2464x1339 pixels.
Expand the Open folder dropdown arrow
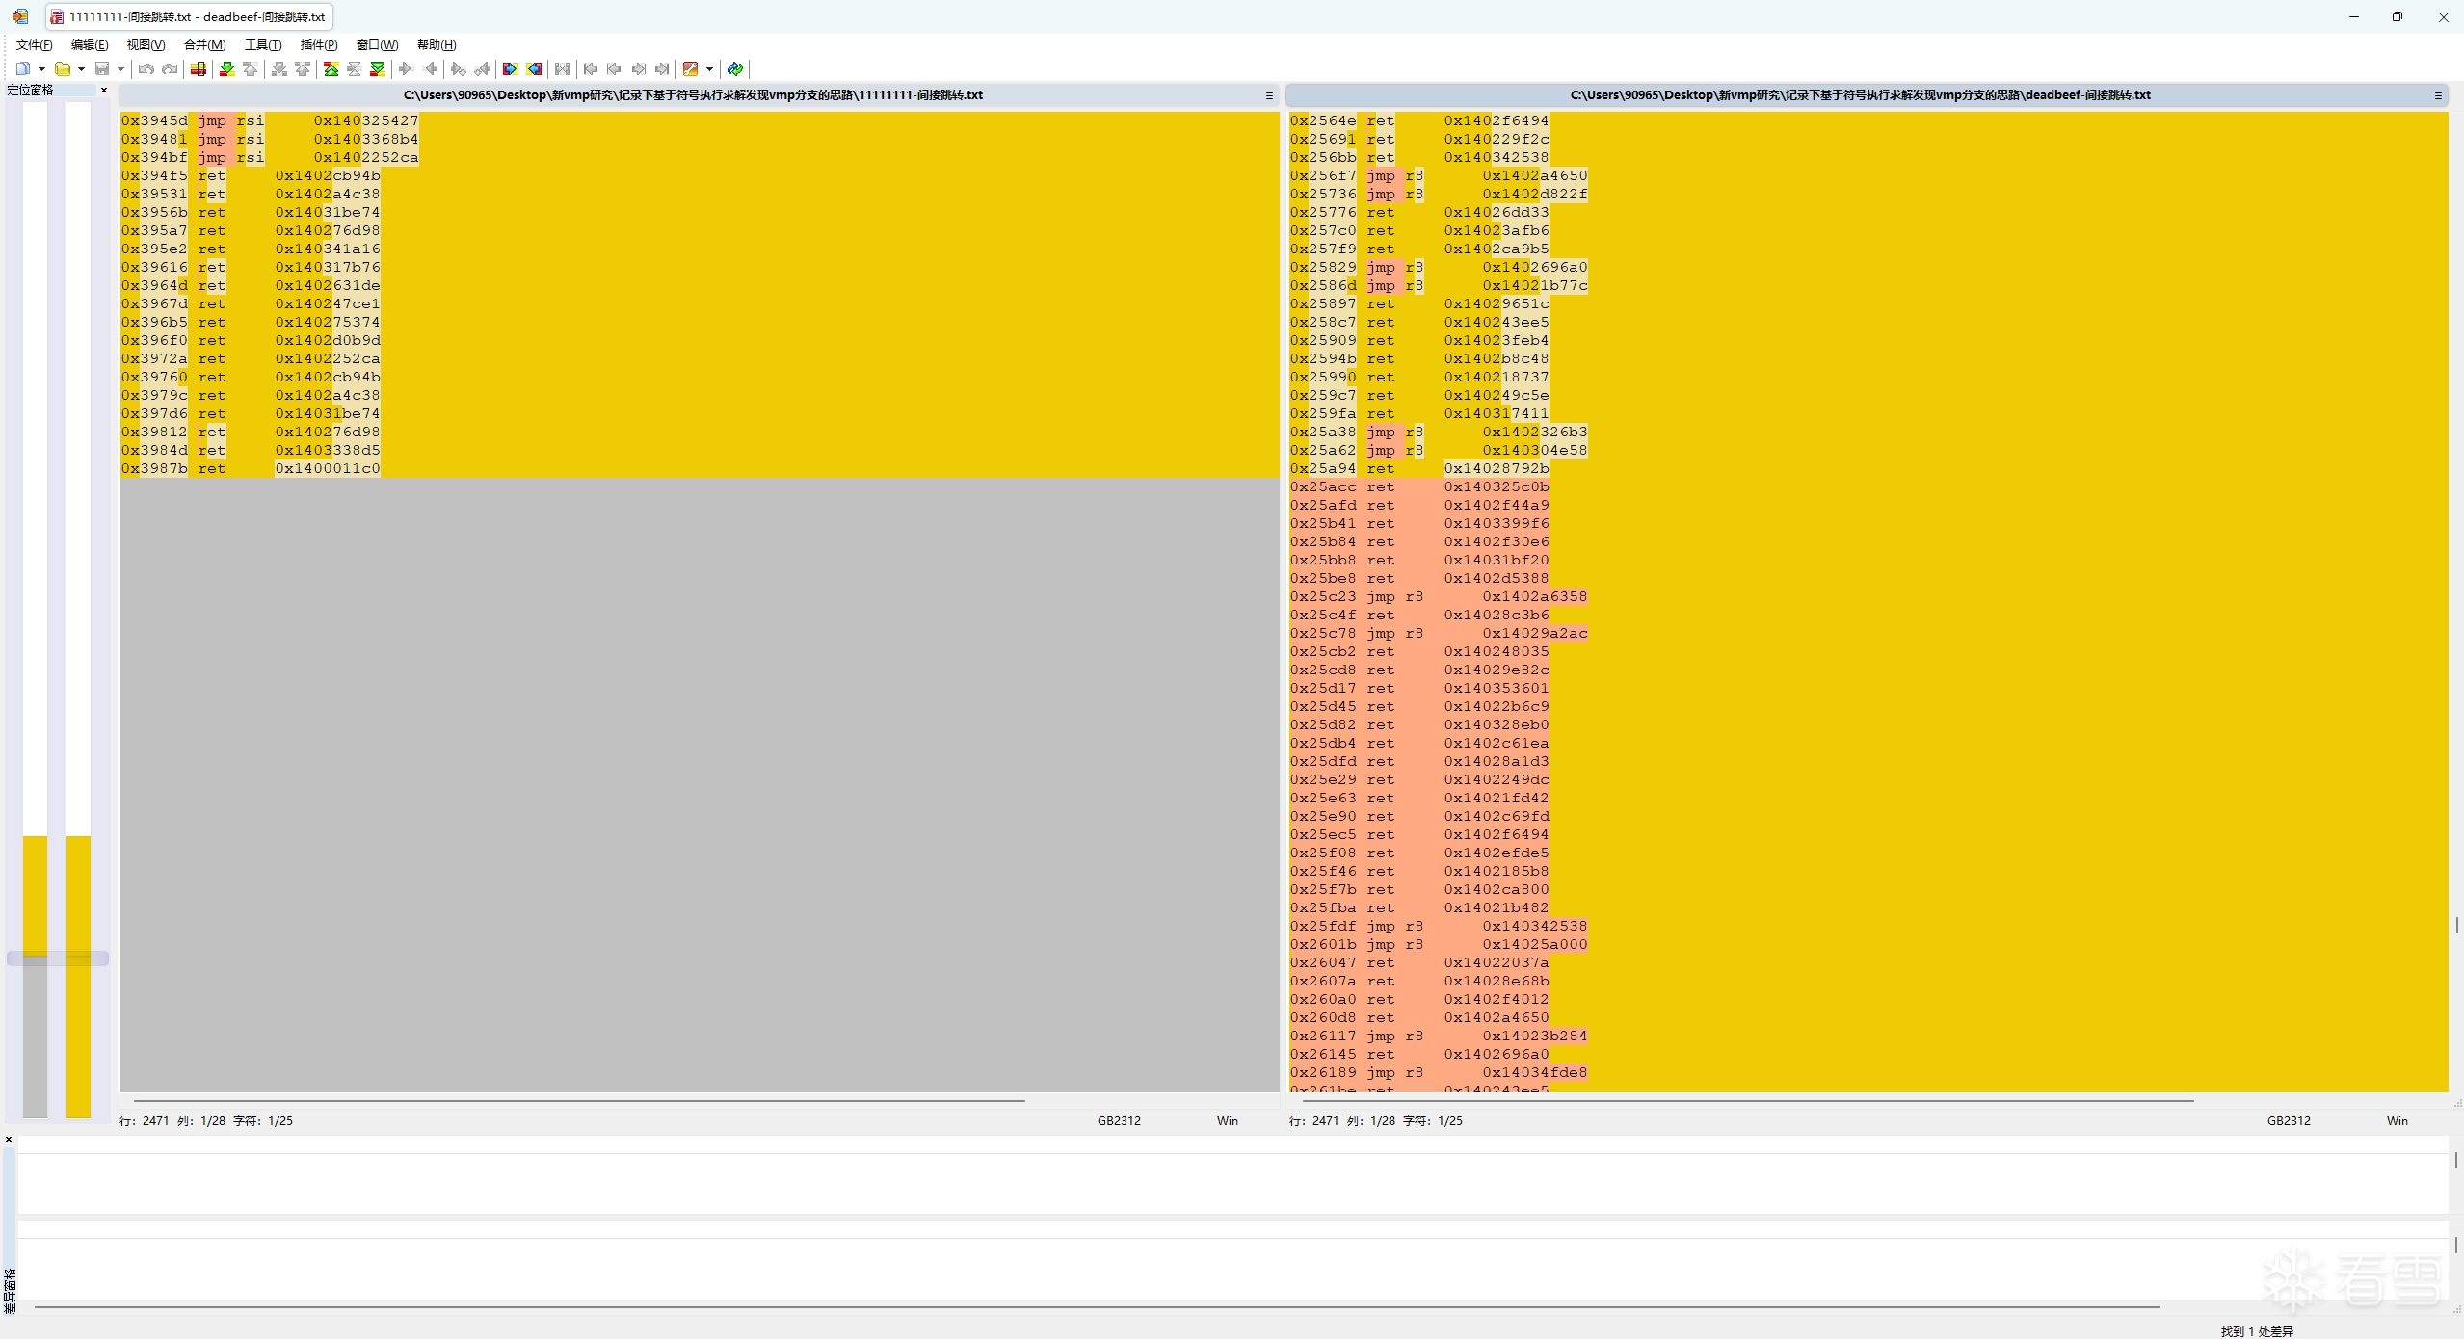(81, 68)
